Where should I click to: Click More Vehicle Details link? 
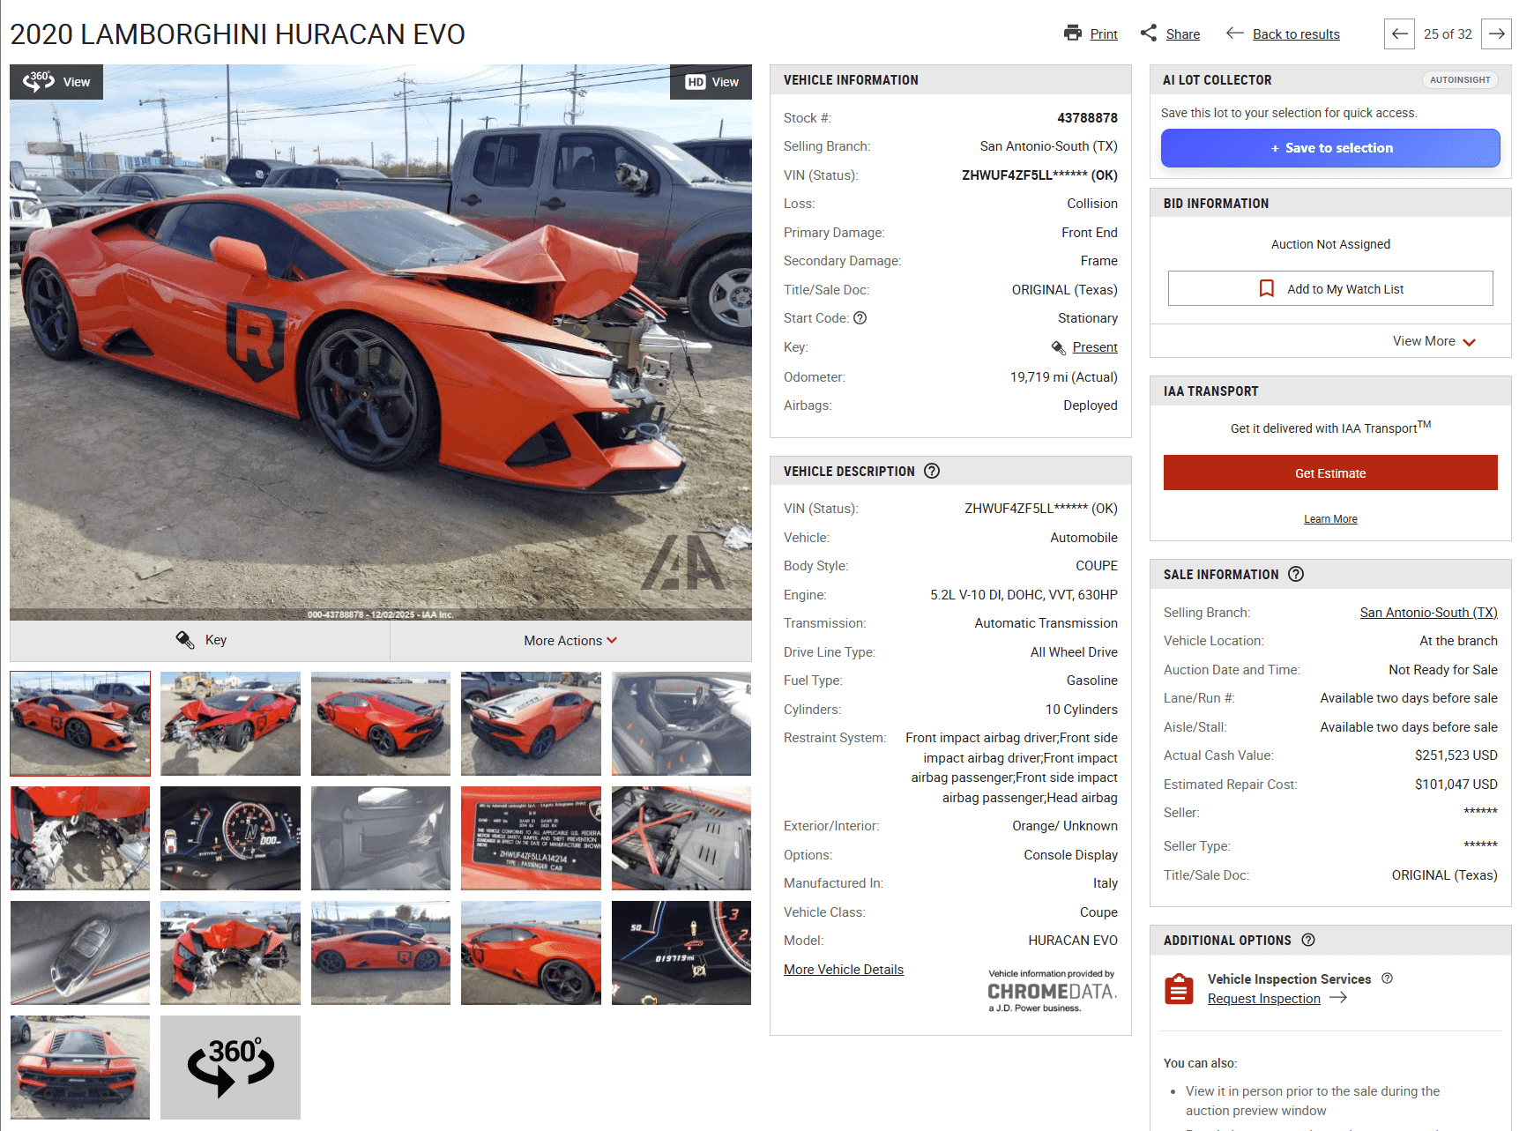point(843,969)
